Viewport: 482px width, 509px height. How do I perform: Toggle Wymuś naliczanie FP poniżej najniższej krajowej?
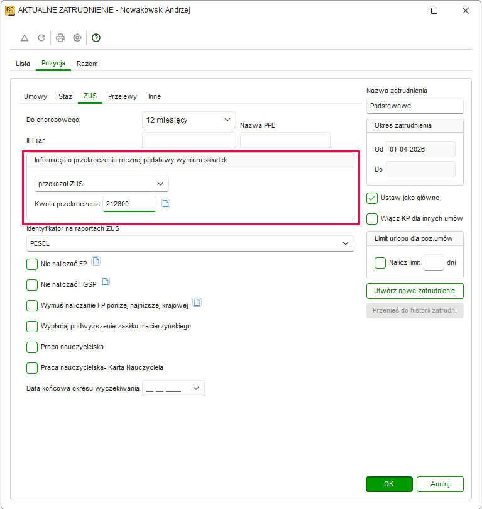click(x=32, y=306)
